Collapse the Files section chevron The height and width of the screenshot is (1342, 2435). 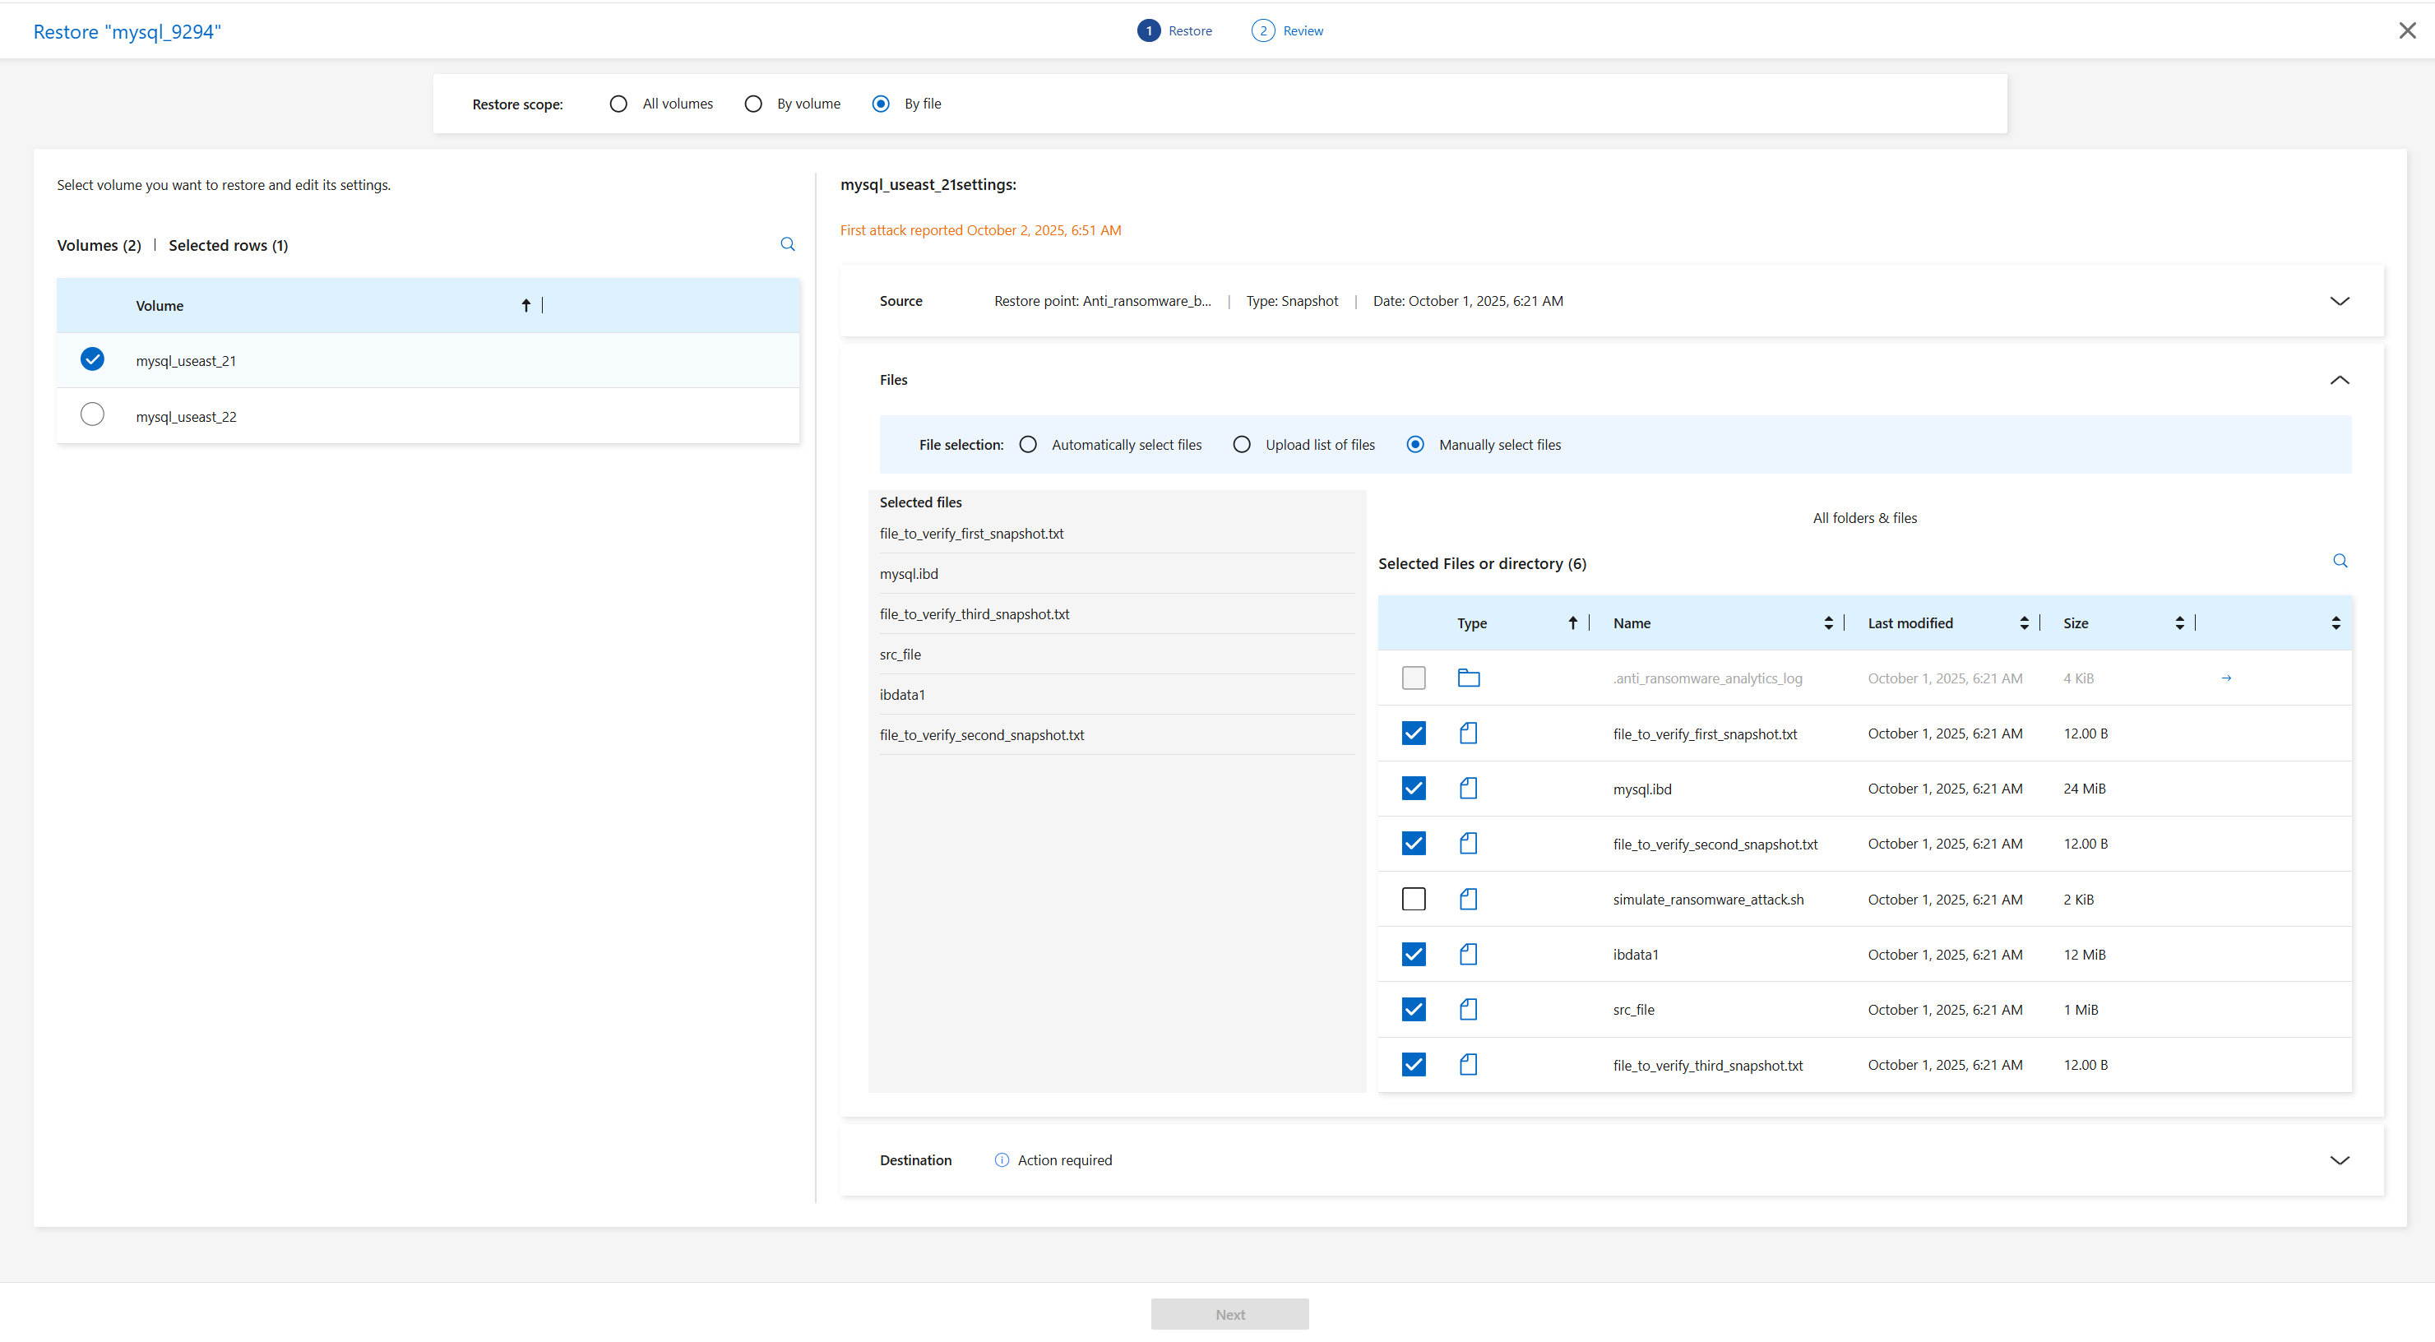tap(2339, 380)
